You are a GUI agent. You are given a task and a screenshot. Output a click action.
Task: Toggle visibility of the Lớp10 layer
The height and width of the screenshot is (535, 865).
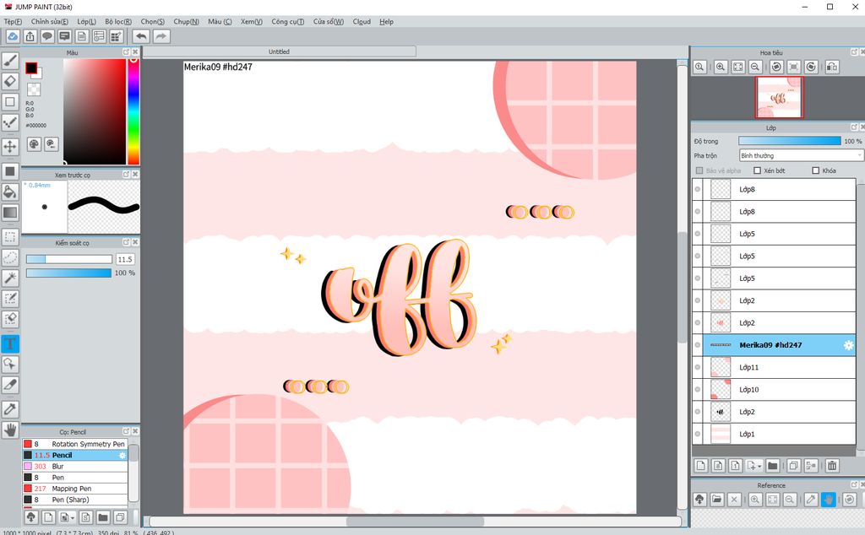tap(697, 390)
